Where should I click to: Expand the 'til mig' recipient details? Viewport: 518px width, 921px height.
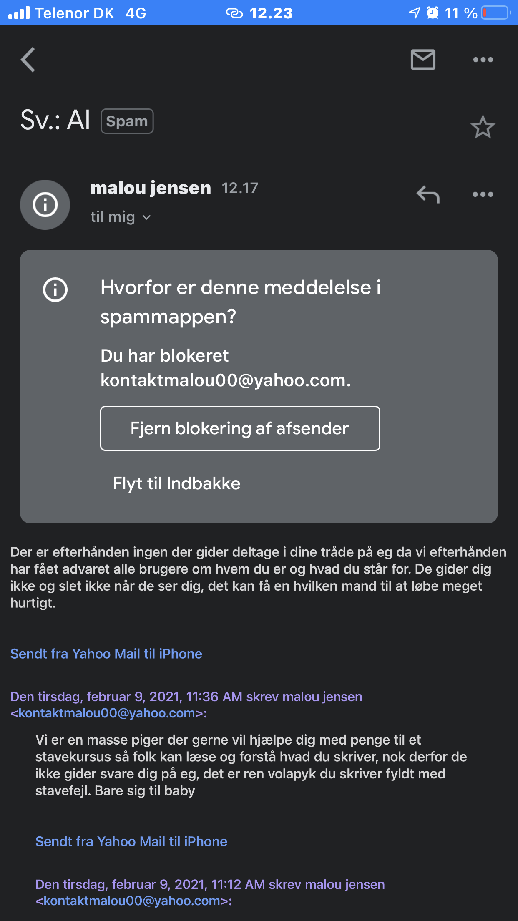click(x=120, y=217)
